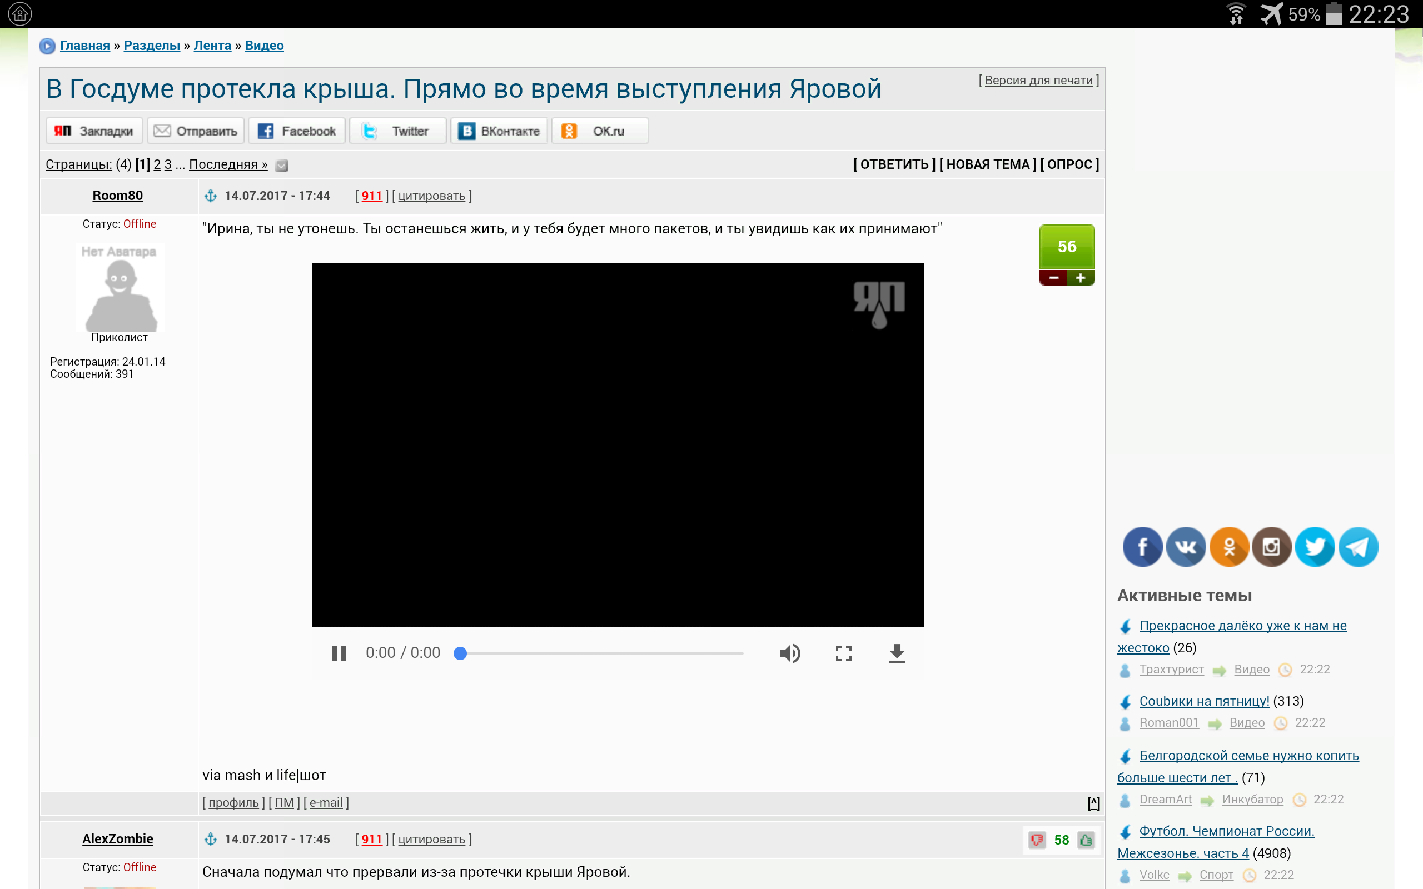
Task: Send ПМ to Room80
Action: pos(284,802)
